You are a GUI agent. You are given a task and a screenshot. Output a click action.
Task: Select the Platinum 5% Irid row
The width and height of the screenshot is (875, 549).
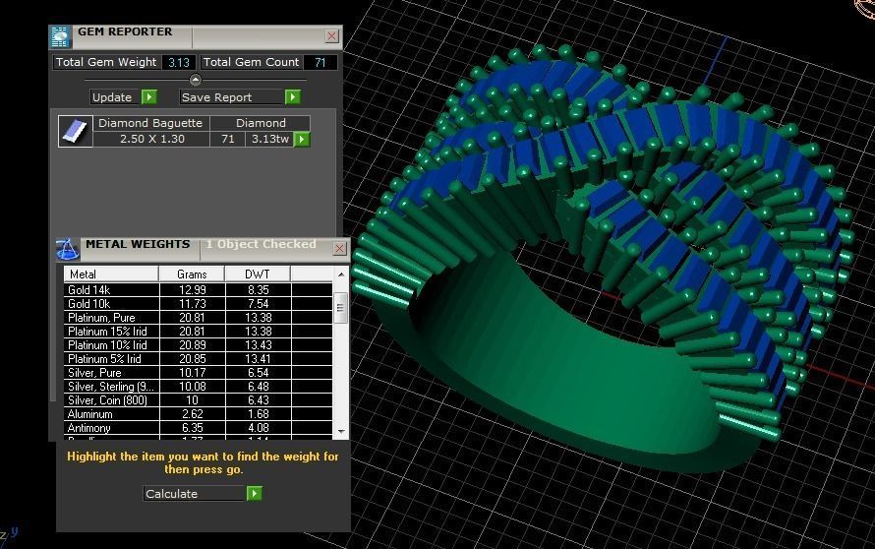198,358
